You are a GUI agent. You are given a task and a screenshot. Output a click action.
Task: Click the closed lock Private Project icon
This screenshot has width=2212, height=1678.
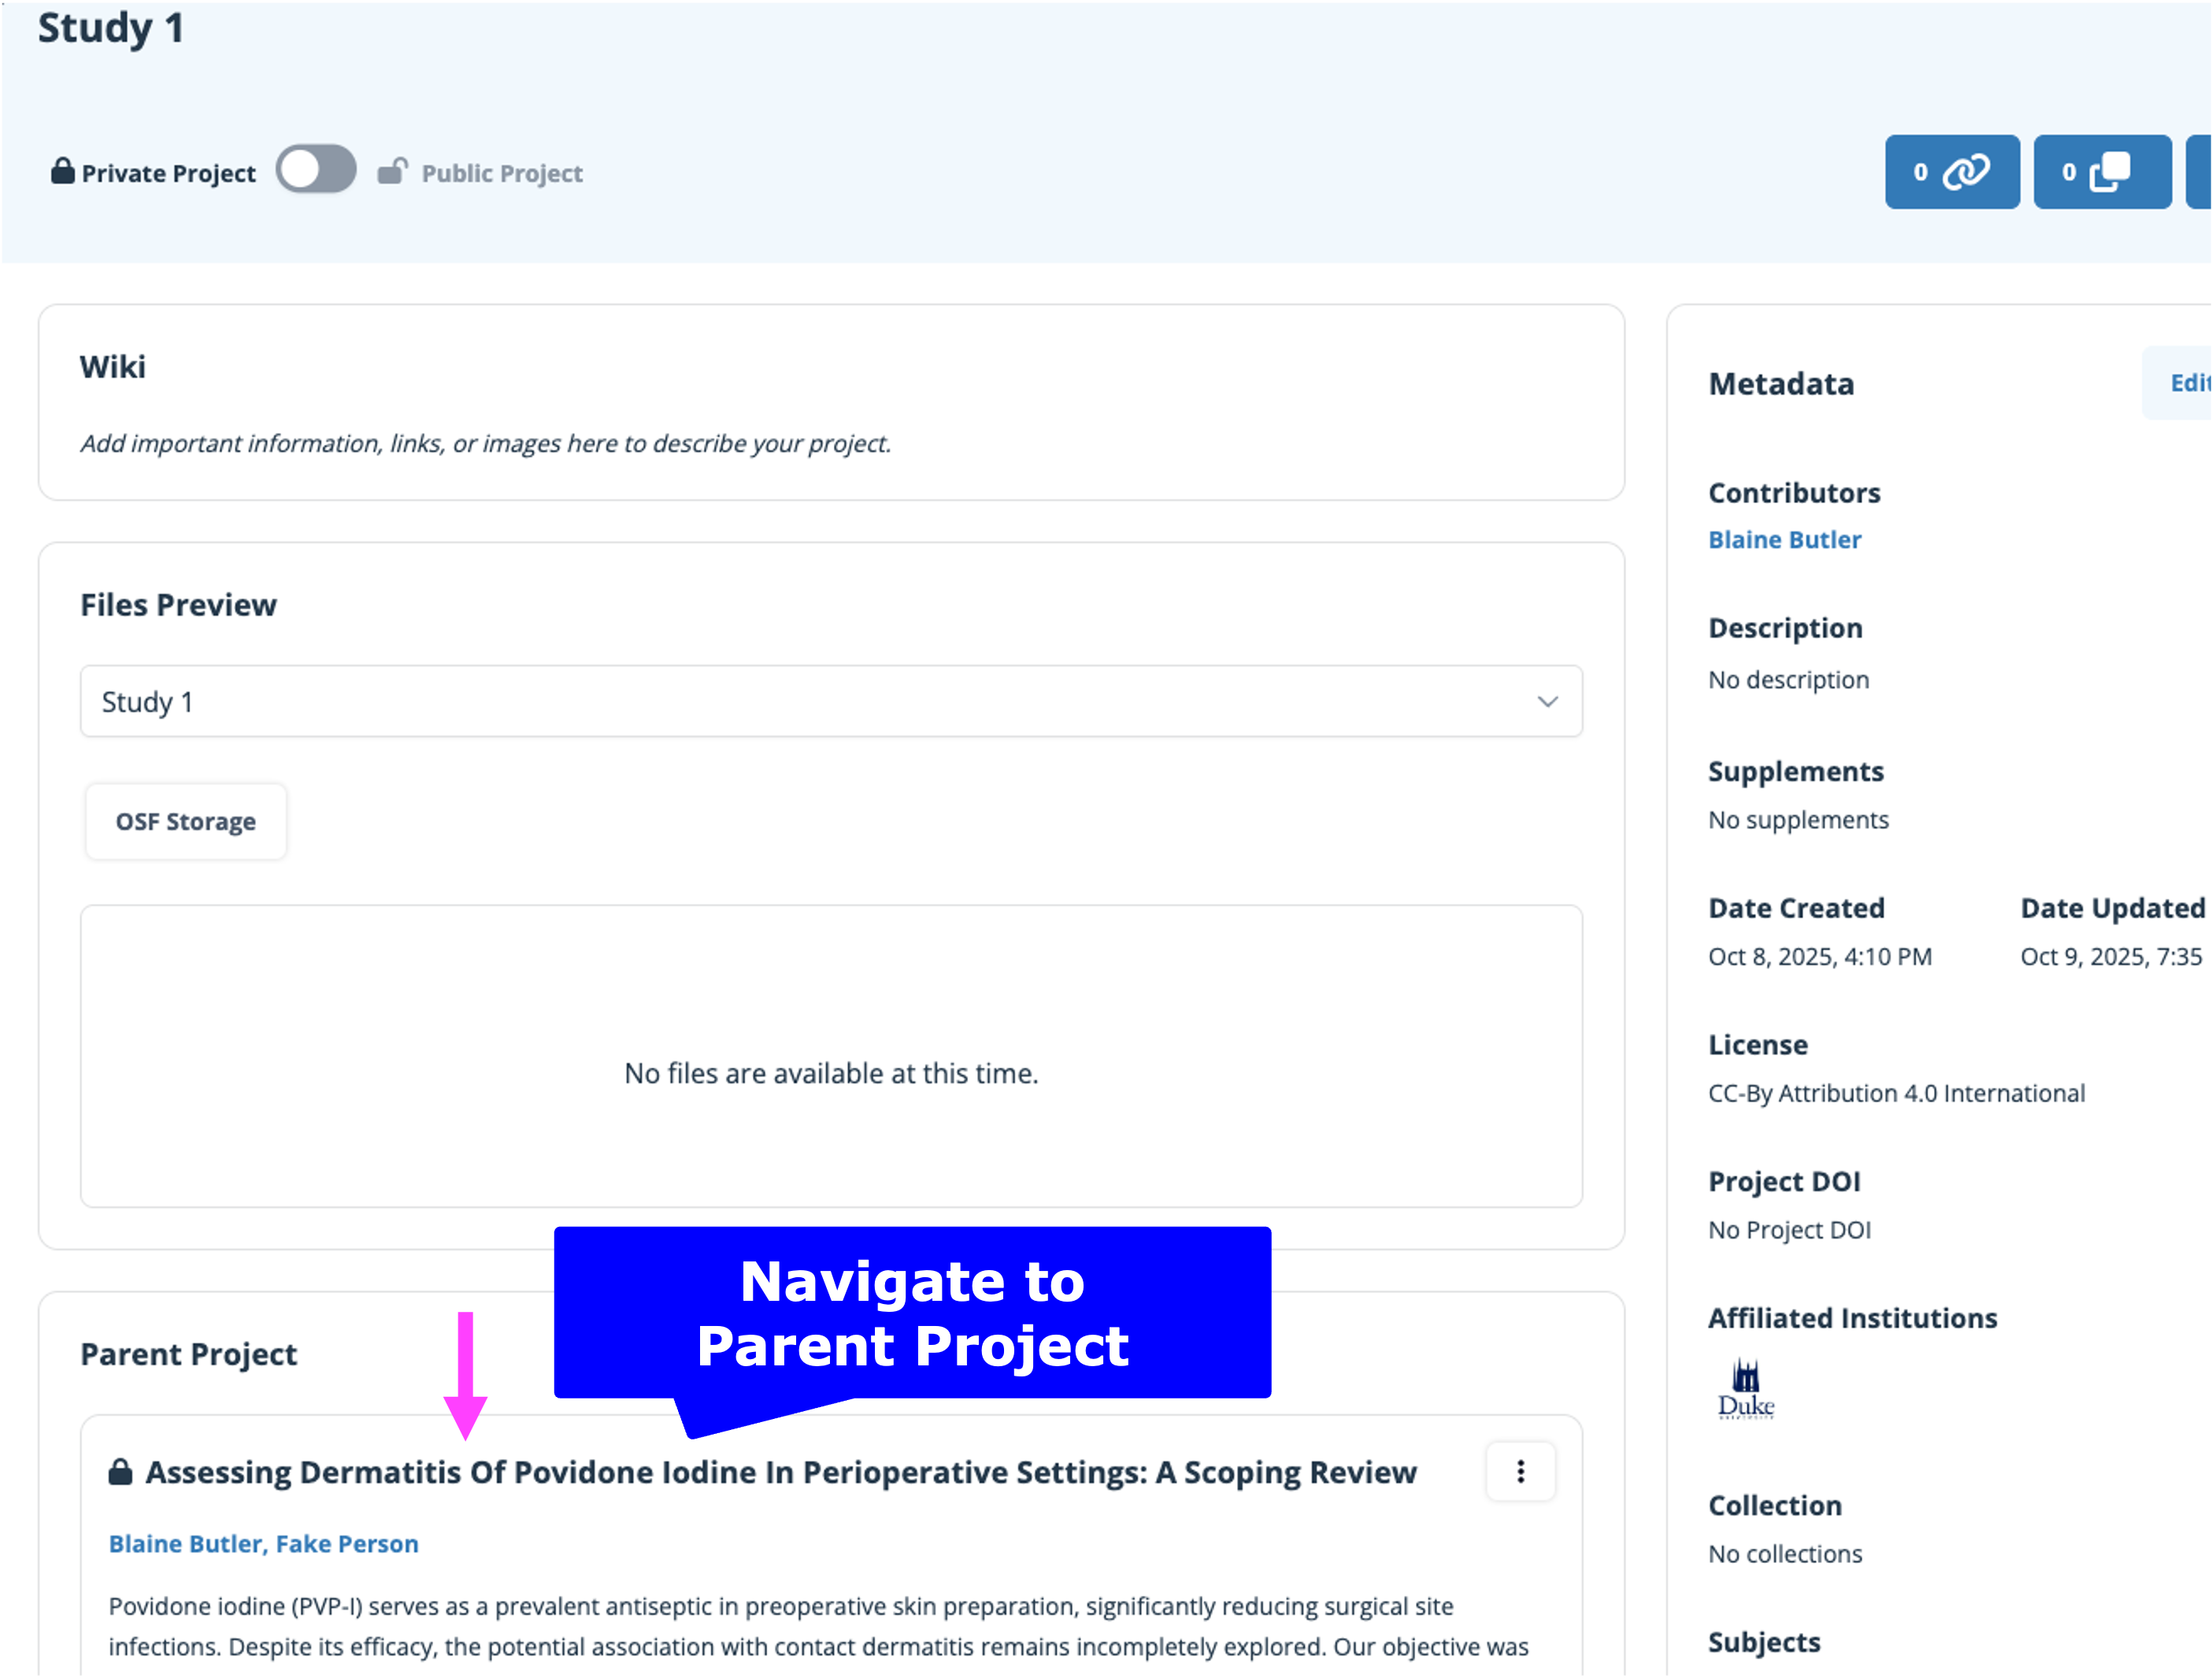click(x=63, y=172)
